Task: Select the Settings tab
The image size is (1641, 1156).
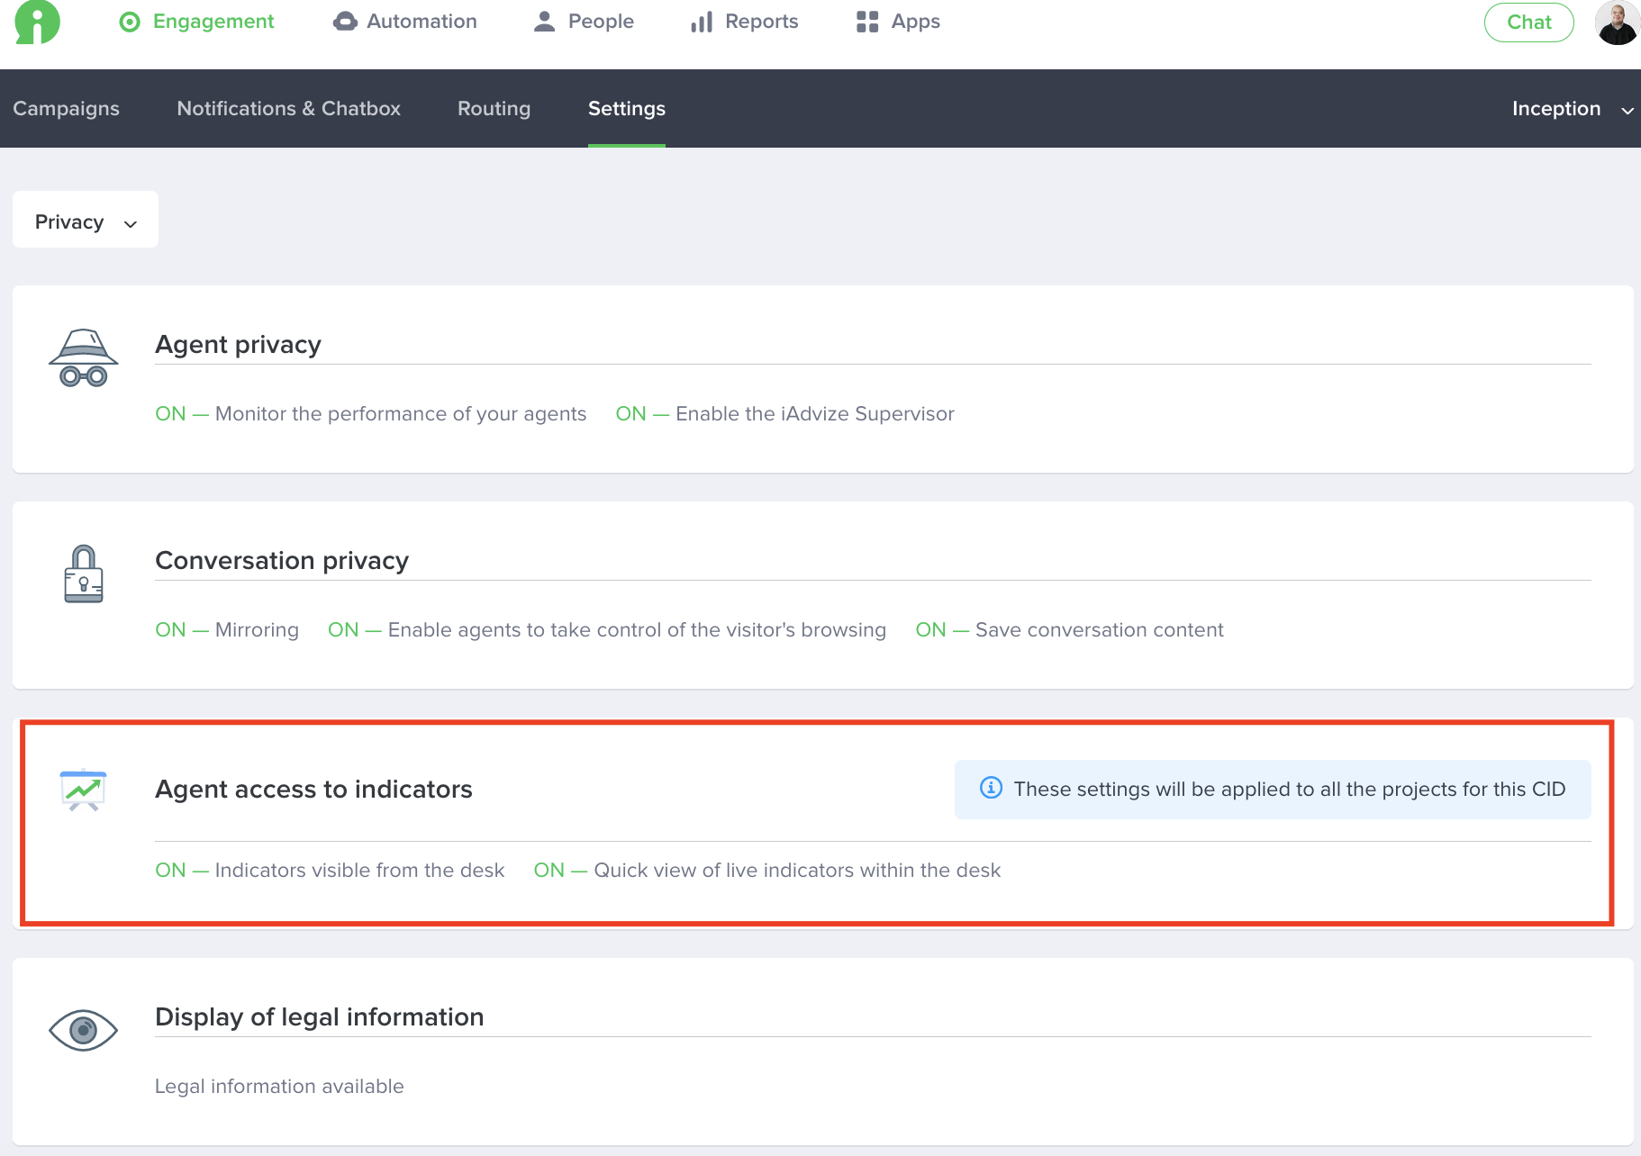Action: point(627,108)
